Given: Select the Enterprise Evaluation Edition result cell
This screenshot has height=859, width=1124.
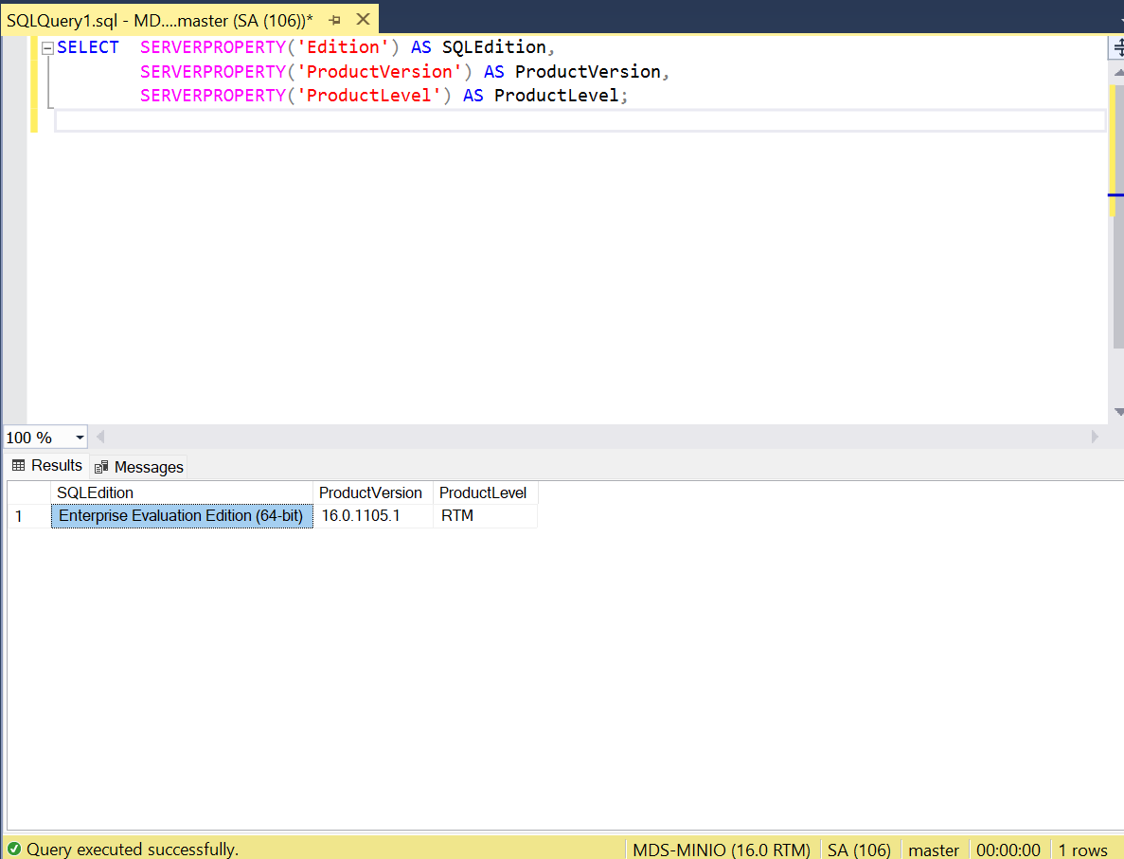Looking at the screenshot, I should [181, 515].
